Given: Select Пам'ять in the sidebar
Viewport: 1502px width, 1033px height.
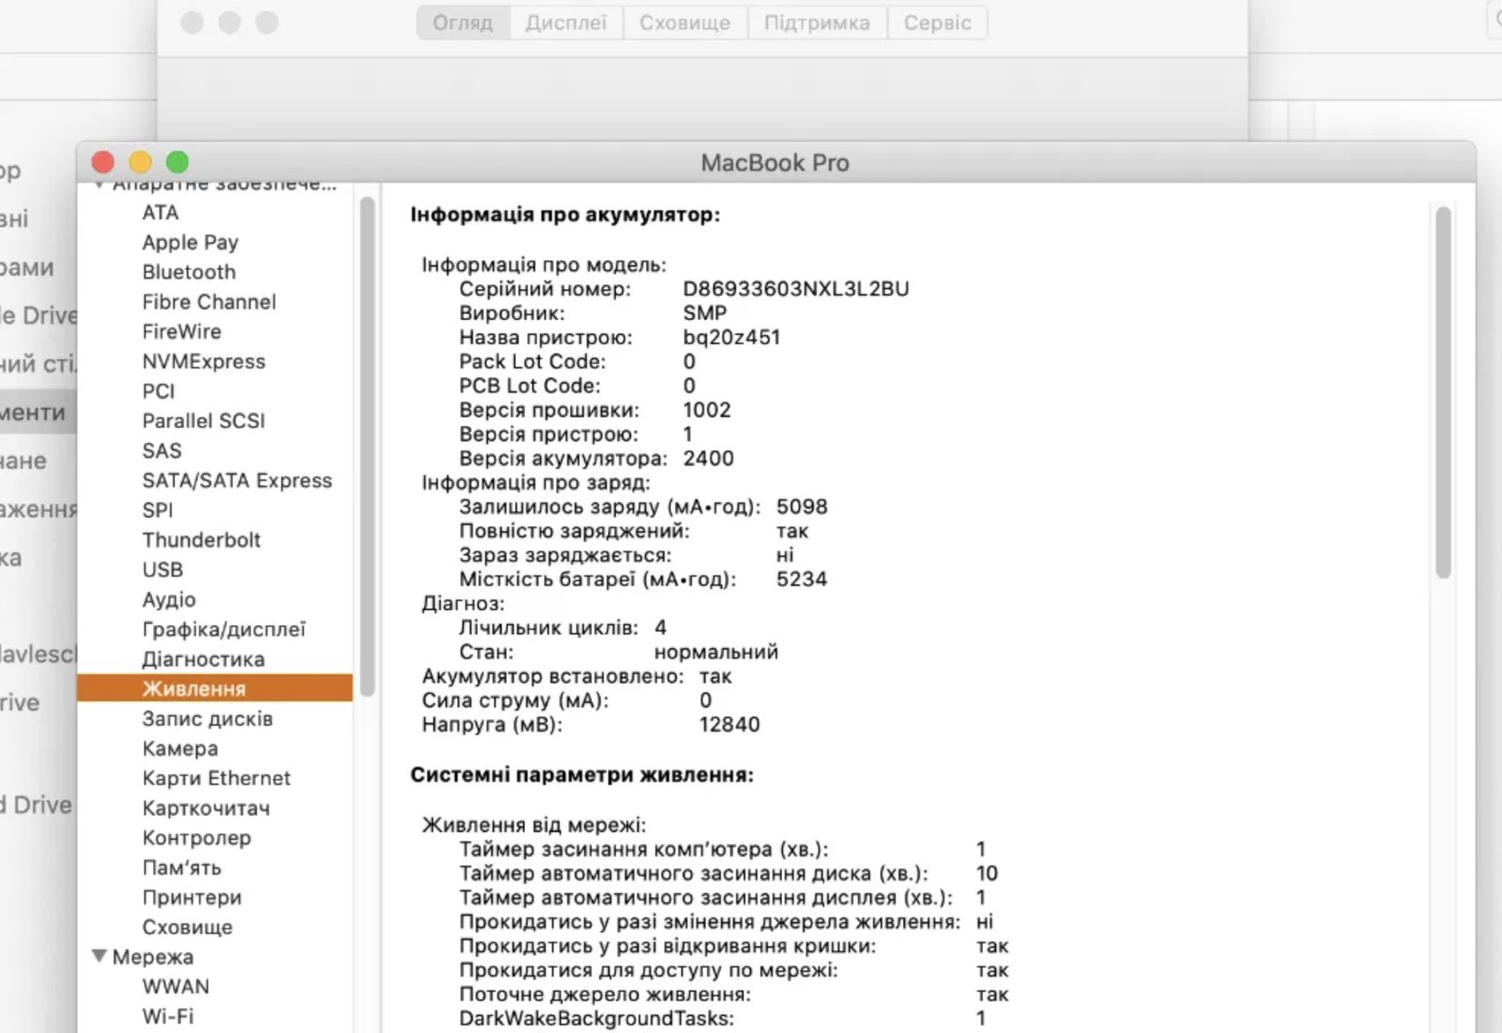Looking at the screenshot, I should pyautogui.click(x=182, y=868).
